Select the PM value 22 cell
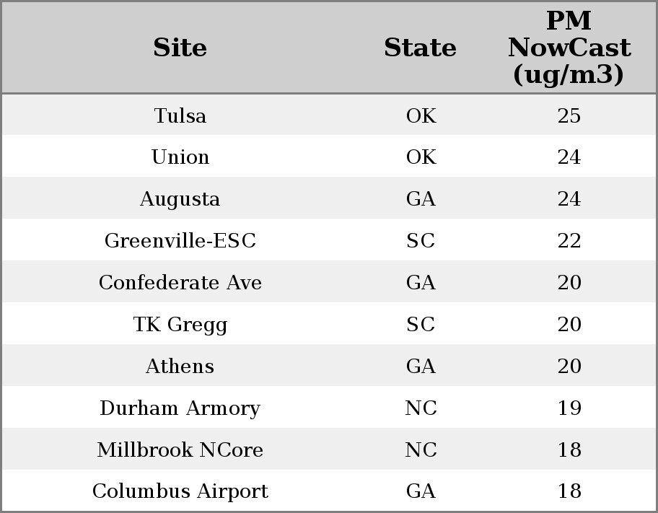The height and width of the screenshot is (513, 658). pyautogui.click(x=569, y=240)
